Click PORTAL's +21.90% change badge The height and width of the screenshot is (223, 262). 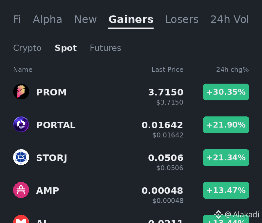click(226, 125)
